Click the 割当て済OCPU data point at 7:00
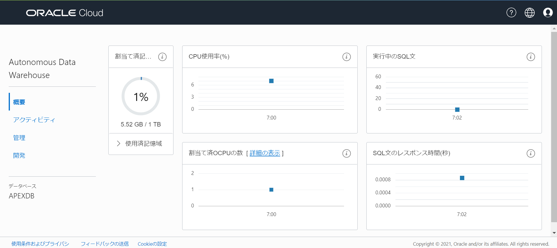The width and height of the screenshot is (557, 248). tap(271, 190)
